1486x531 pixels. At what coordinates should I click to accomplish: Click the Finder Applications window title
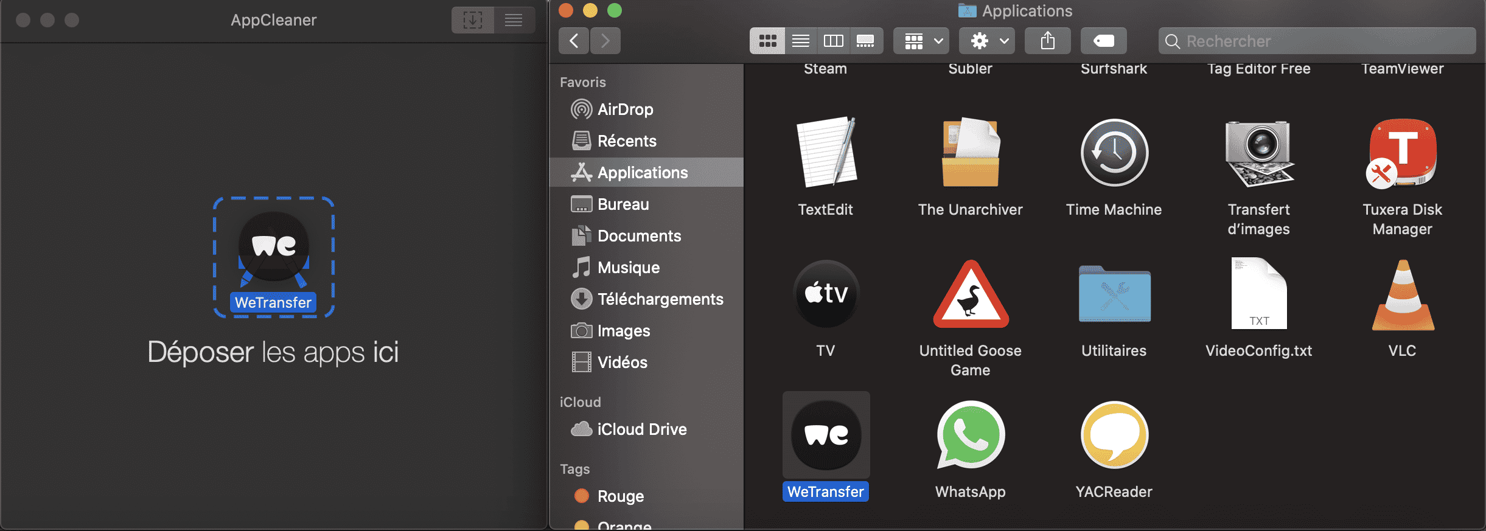tap(1027, 11)
